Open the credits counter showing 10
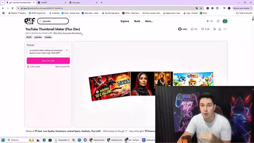This screenshot has height=143, width=254. pyautogui.click(x=210, y=21)
